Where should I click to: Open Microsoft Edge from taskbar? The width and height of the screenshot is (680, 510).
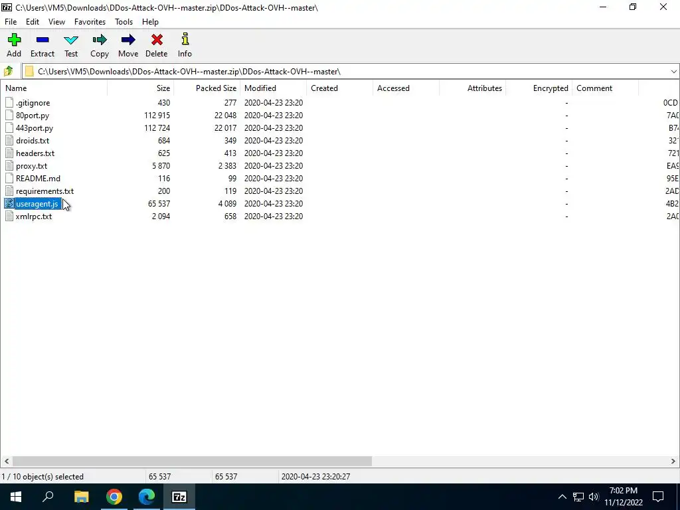[x=147, y=497]
